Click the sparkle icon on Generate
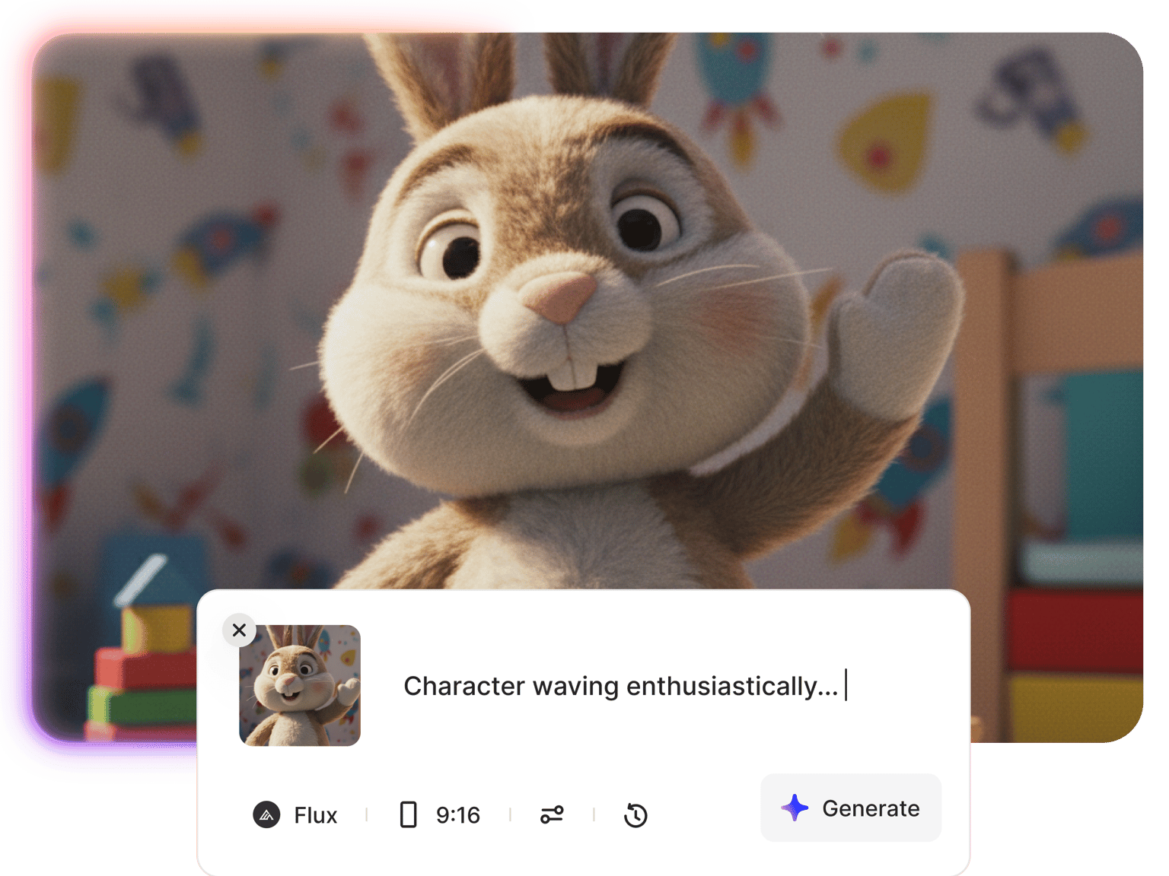The width and height of the screenshot is (1169, 876). [x=795, y=808]
